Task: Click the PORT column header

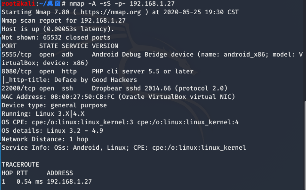Action: 9,46
